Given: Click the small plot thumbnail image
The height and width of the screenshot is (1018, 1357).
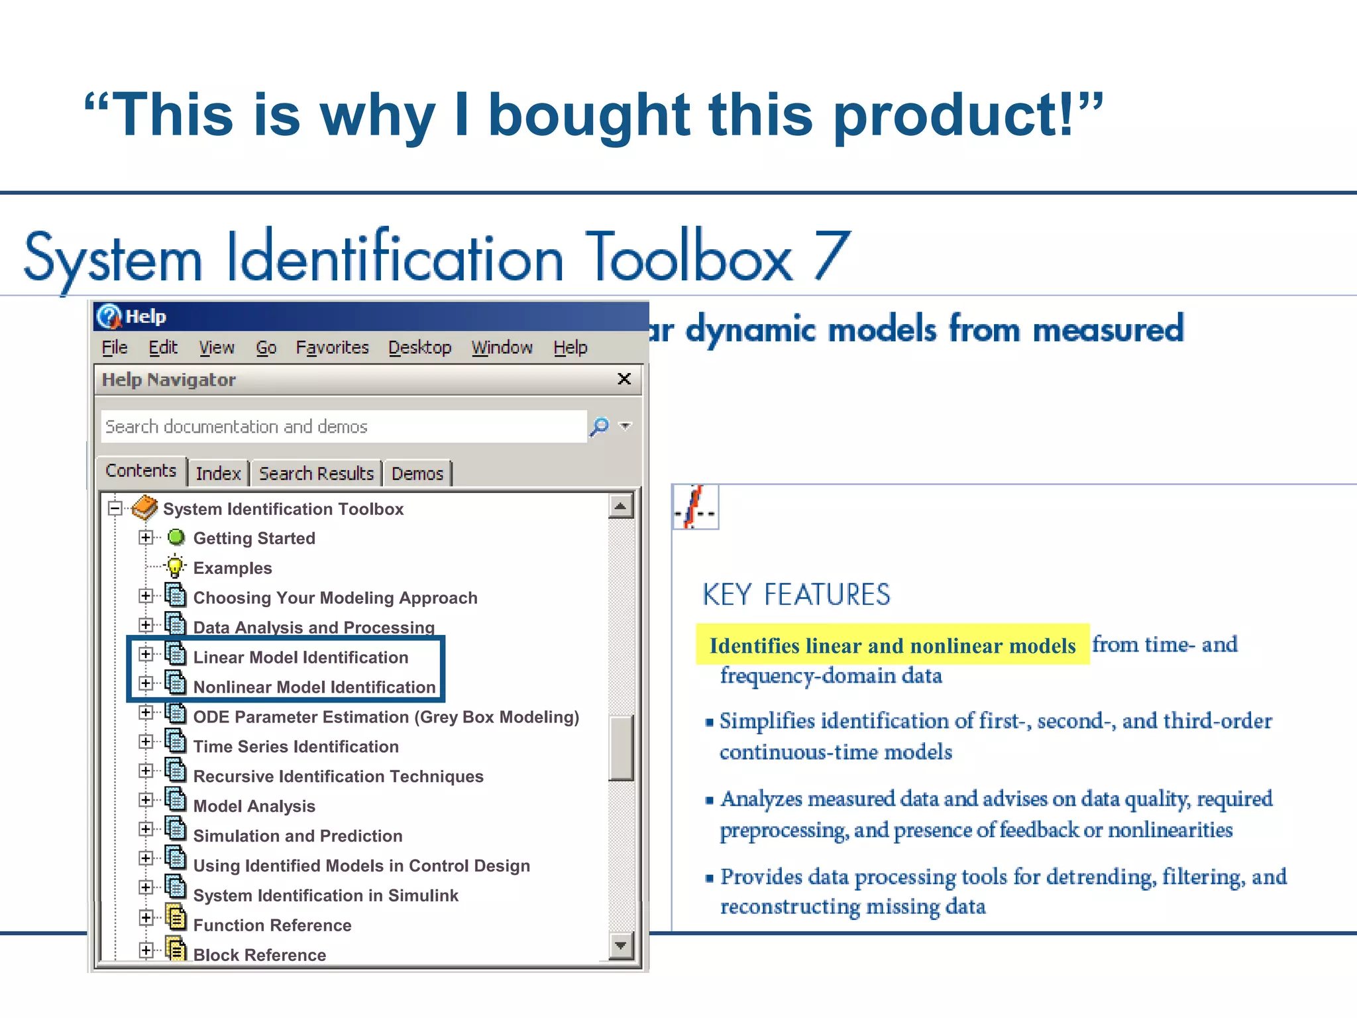Looking at the screenshot, I should point(695,507).
